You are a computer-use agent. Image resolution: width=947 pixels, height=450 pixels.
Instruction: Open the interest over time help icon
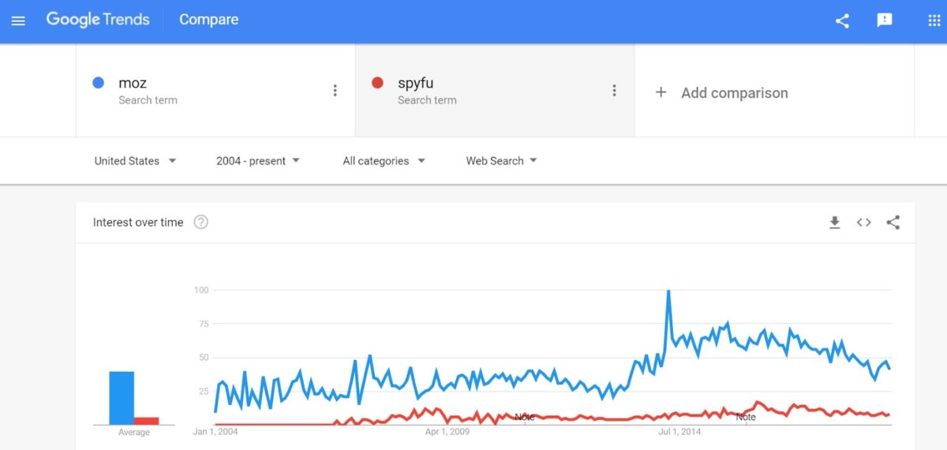200,223
